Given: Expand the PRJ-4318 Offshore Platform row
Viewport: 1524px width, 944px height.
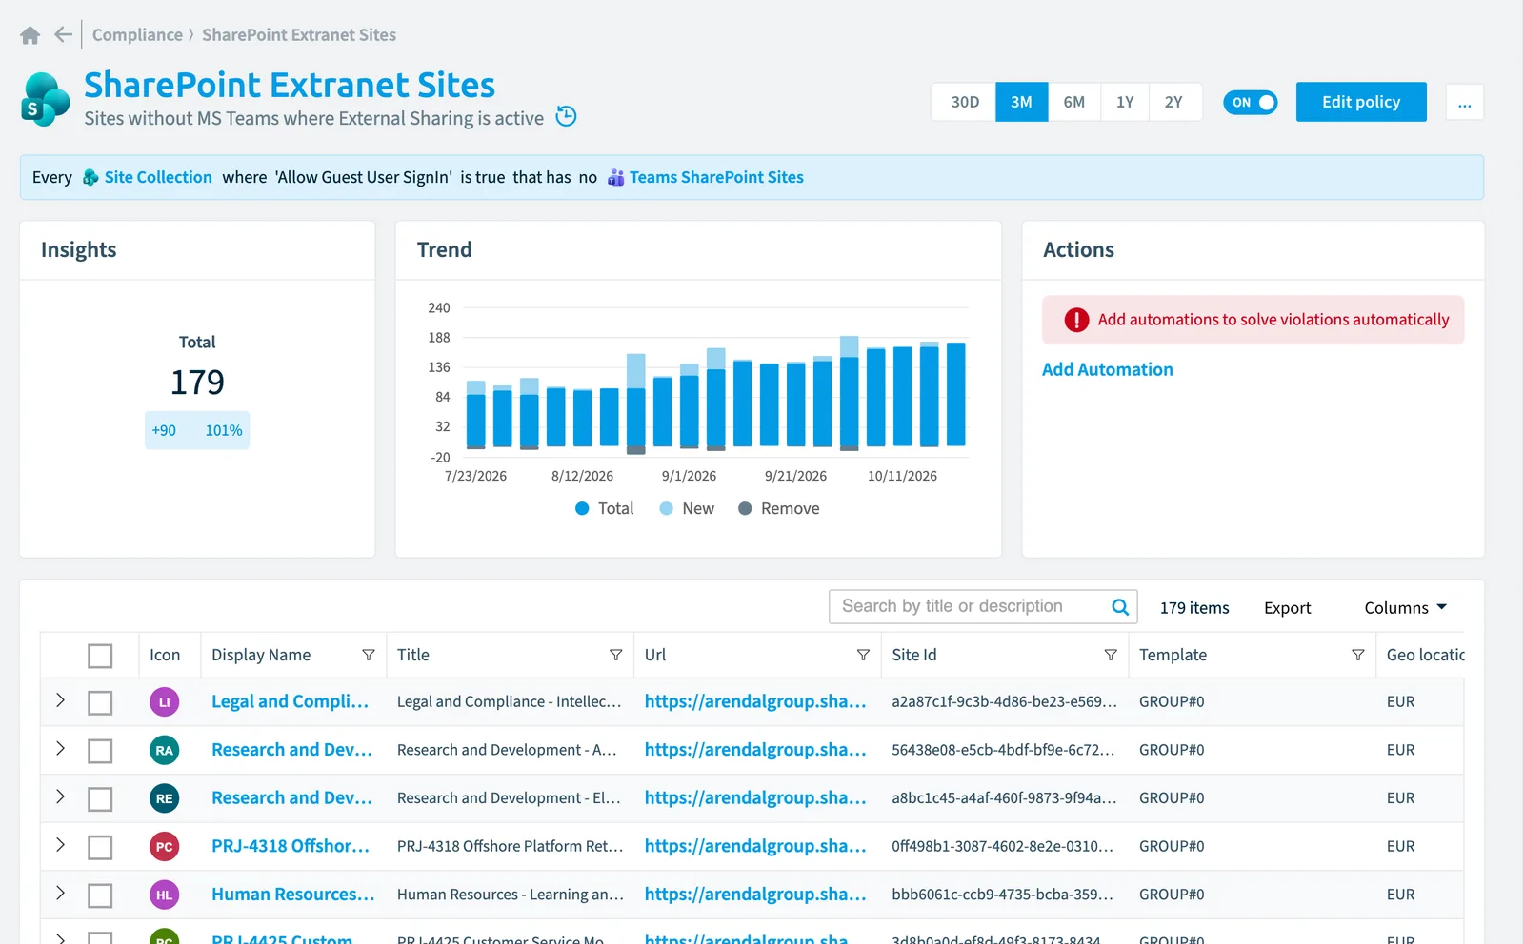Looking at the screenshot, I should pyautogui.click(x=60, y=844).
